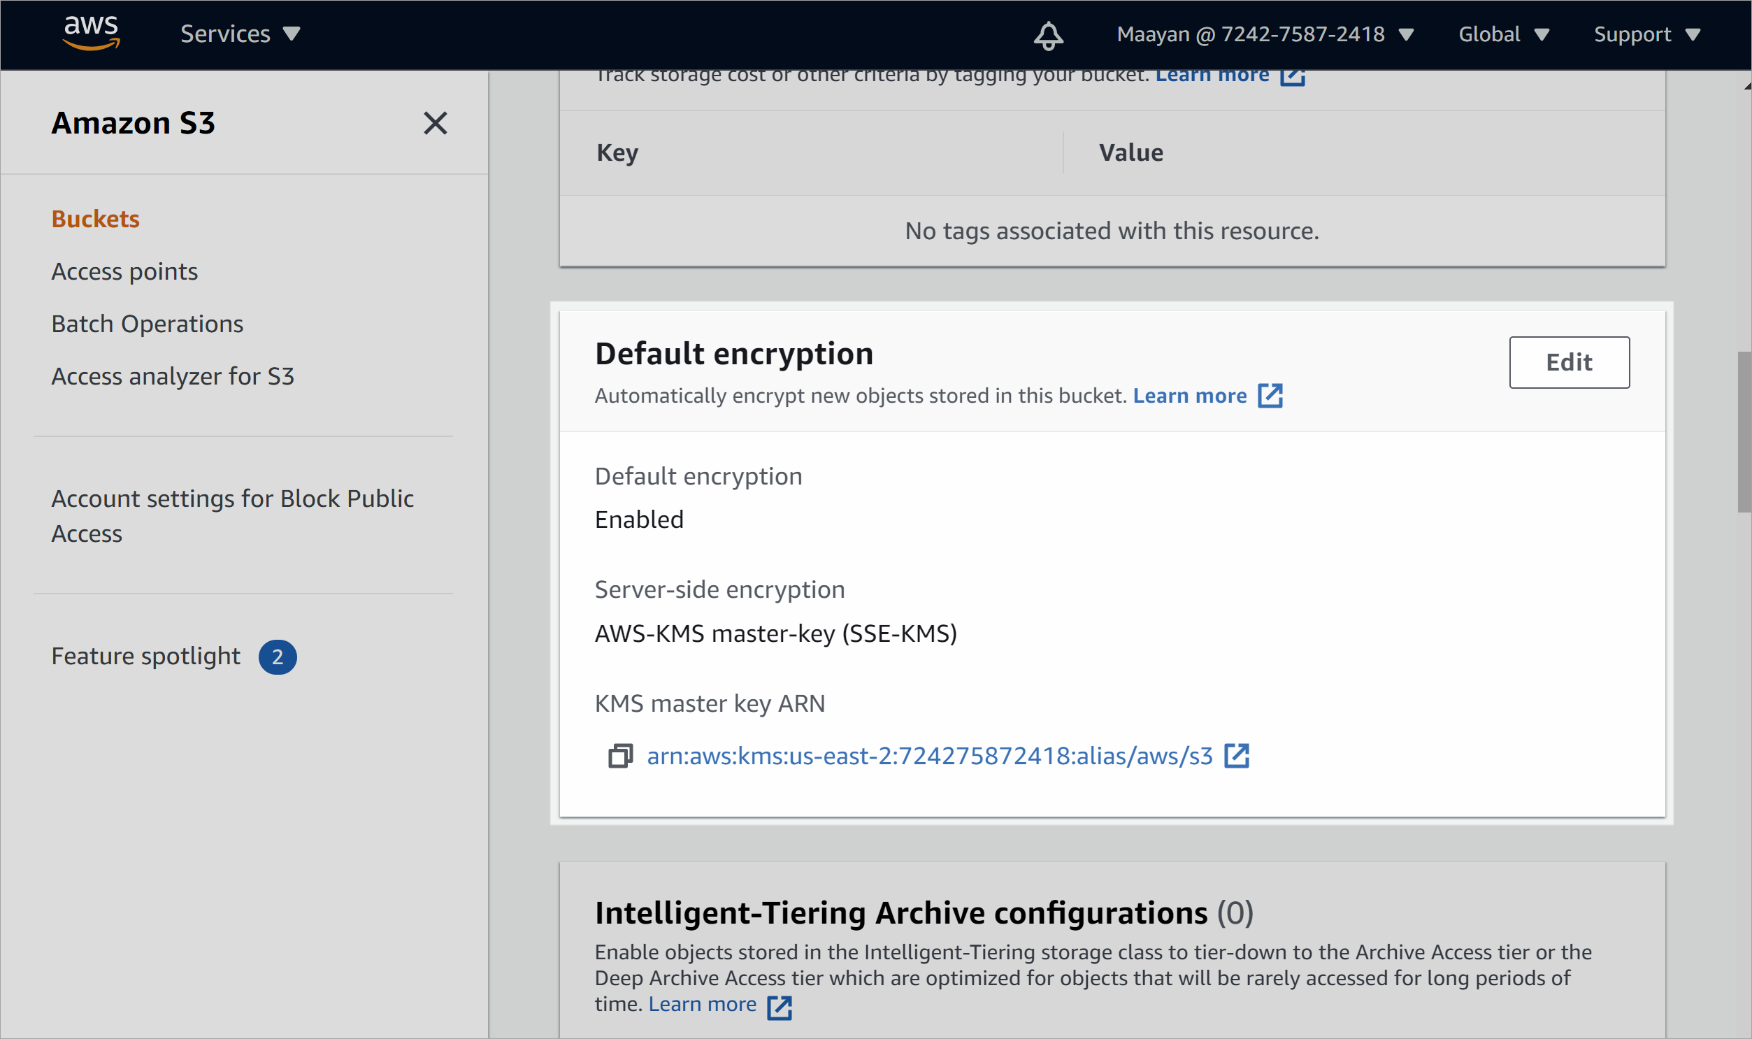1752x1039 pixels.
Task: Click the Edit button for Default encryption
Action: coord(1569,361)
